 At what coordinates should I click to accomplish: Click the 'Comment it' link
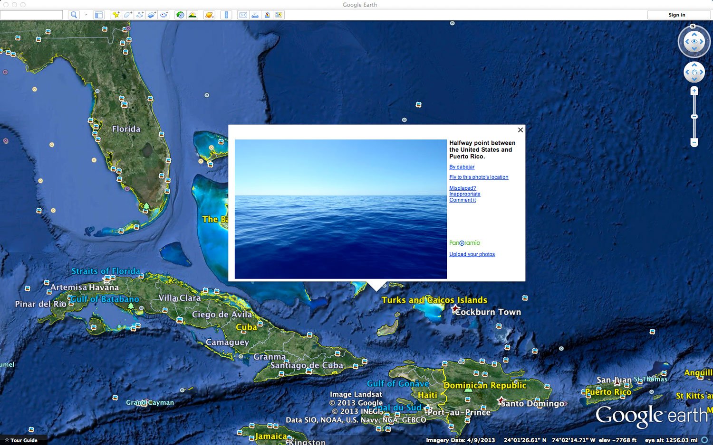pos(462,200)
